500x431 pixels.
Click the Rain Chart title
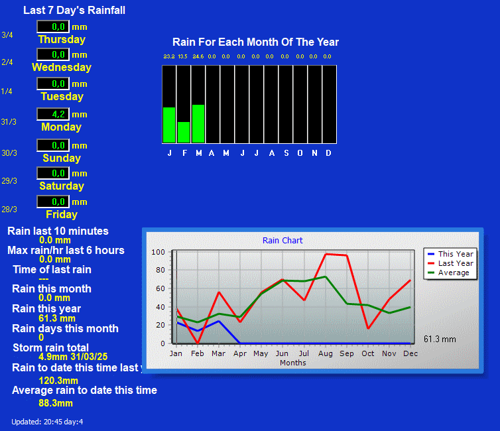282,241
